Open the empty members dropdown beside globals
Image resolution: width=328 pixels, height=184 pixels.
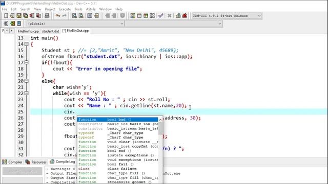tap(174, 24)
